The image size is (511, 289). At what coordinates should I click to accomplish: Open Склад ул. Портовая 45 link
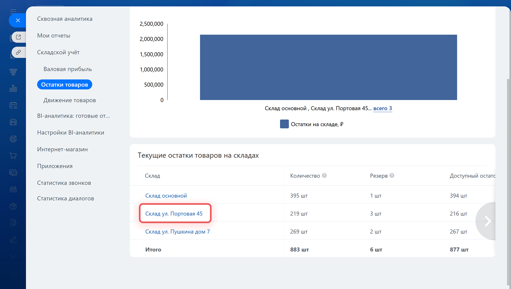point(174,214)
